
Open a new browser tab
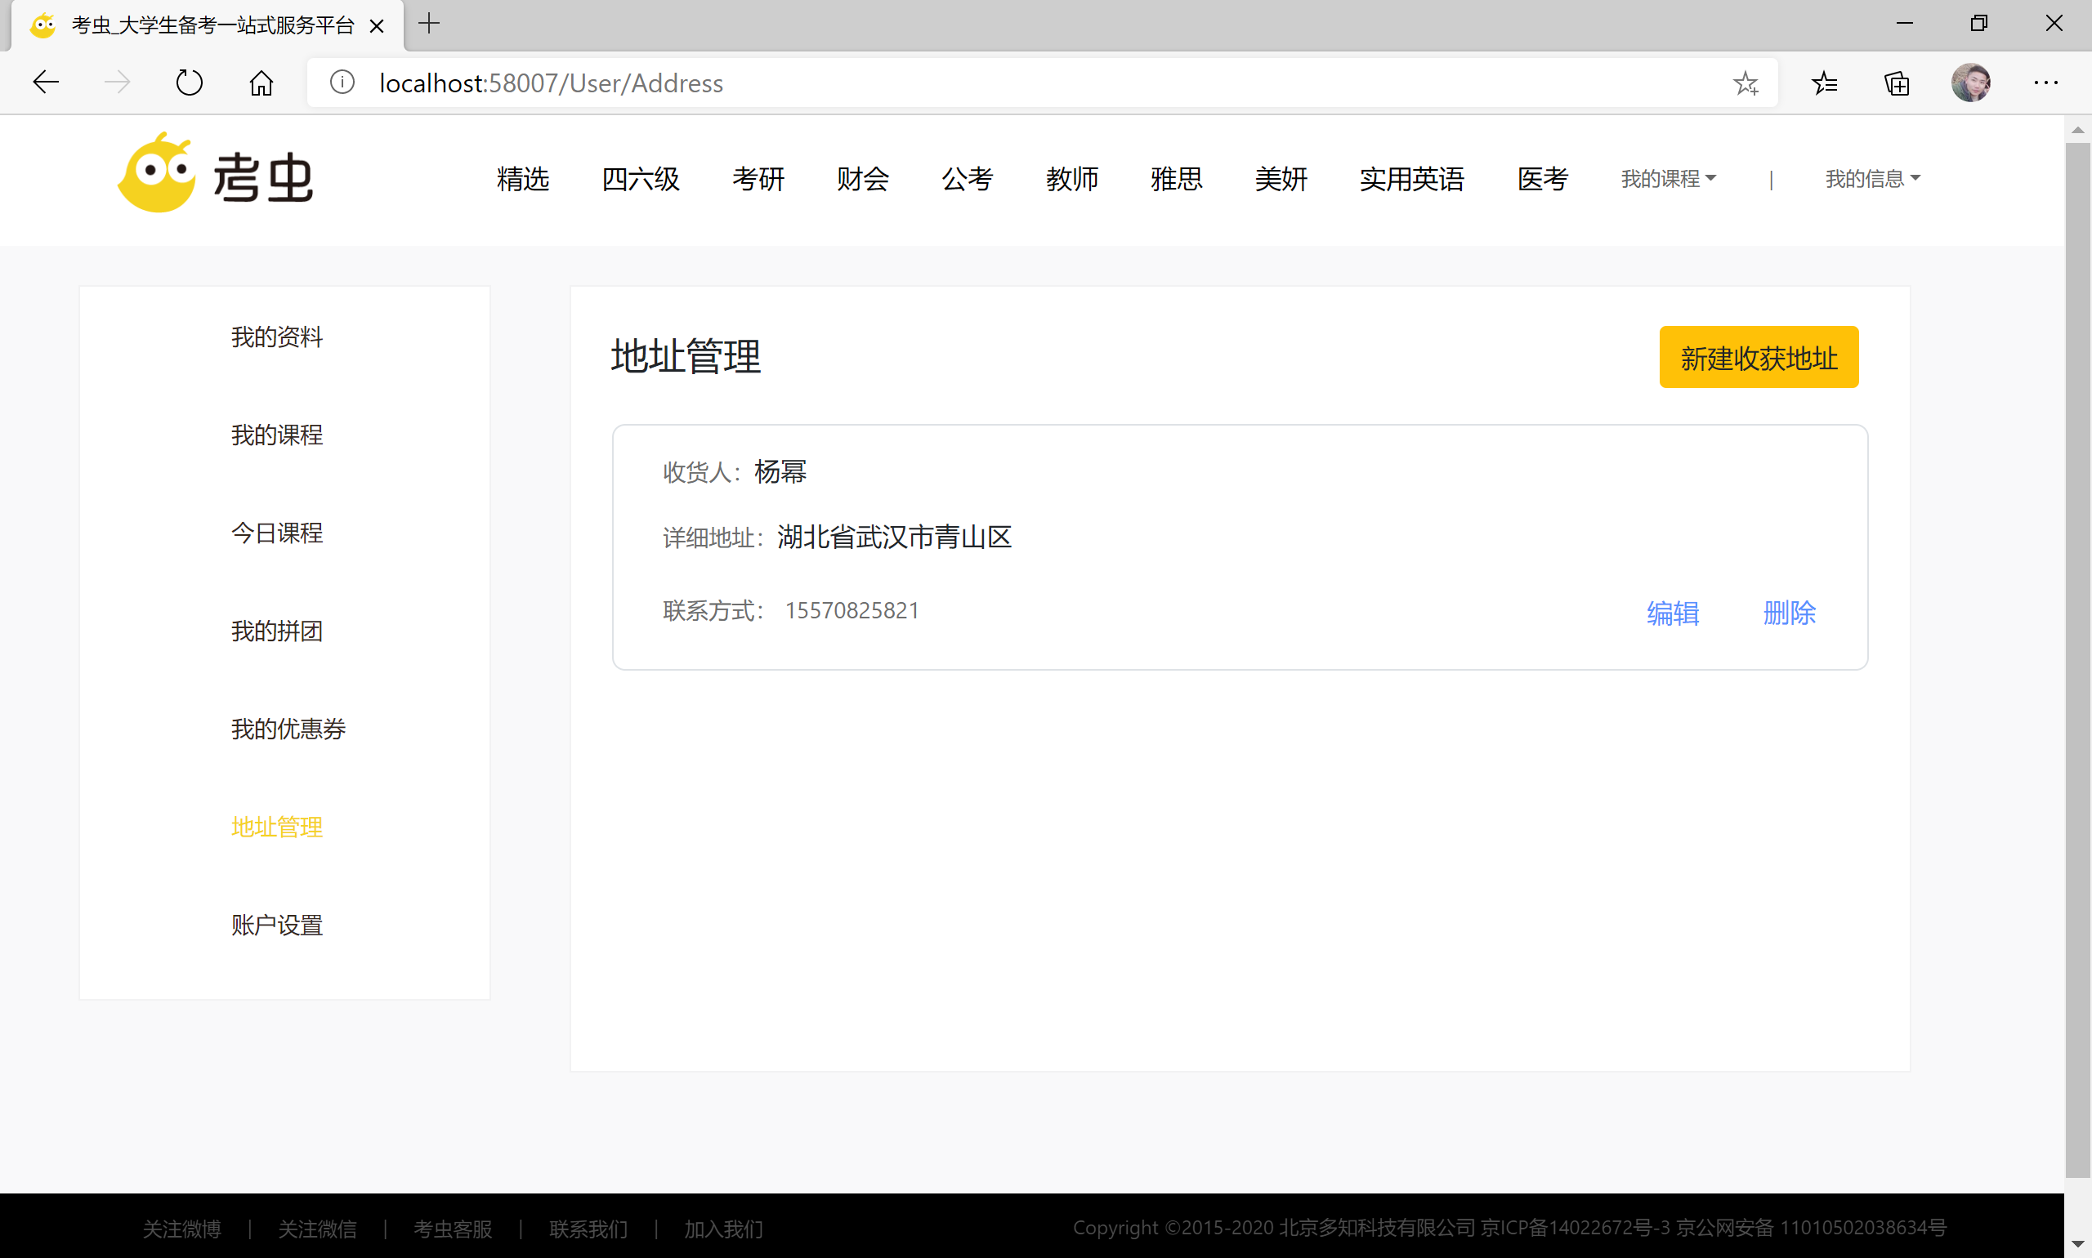point(429,24)
